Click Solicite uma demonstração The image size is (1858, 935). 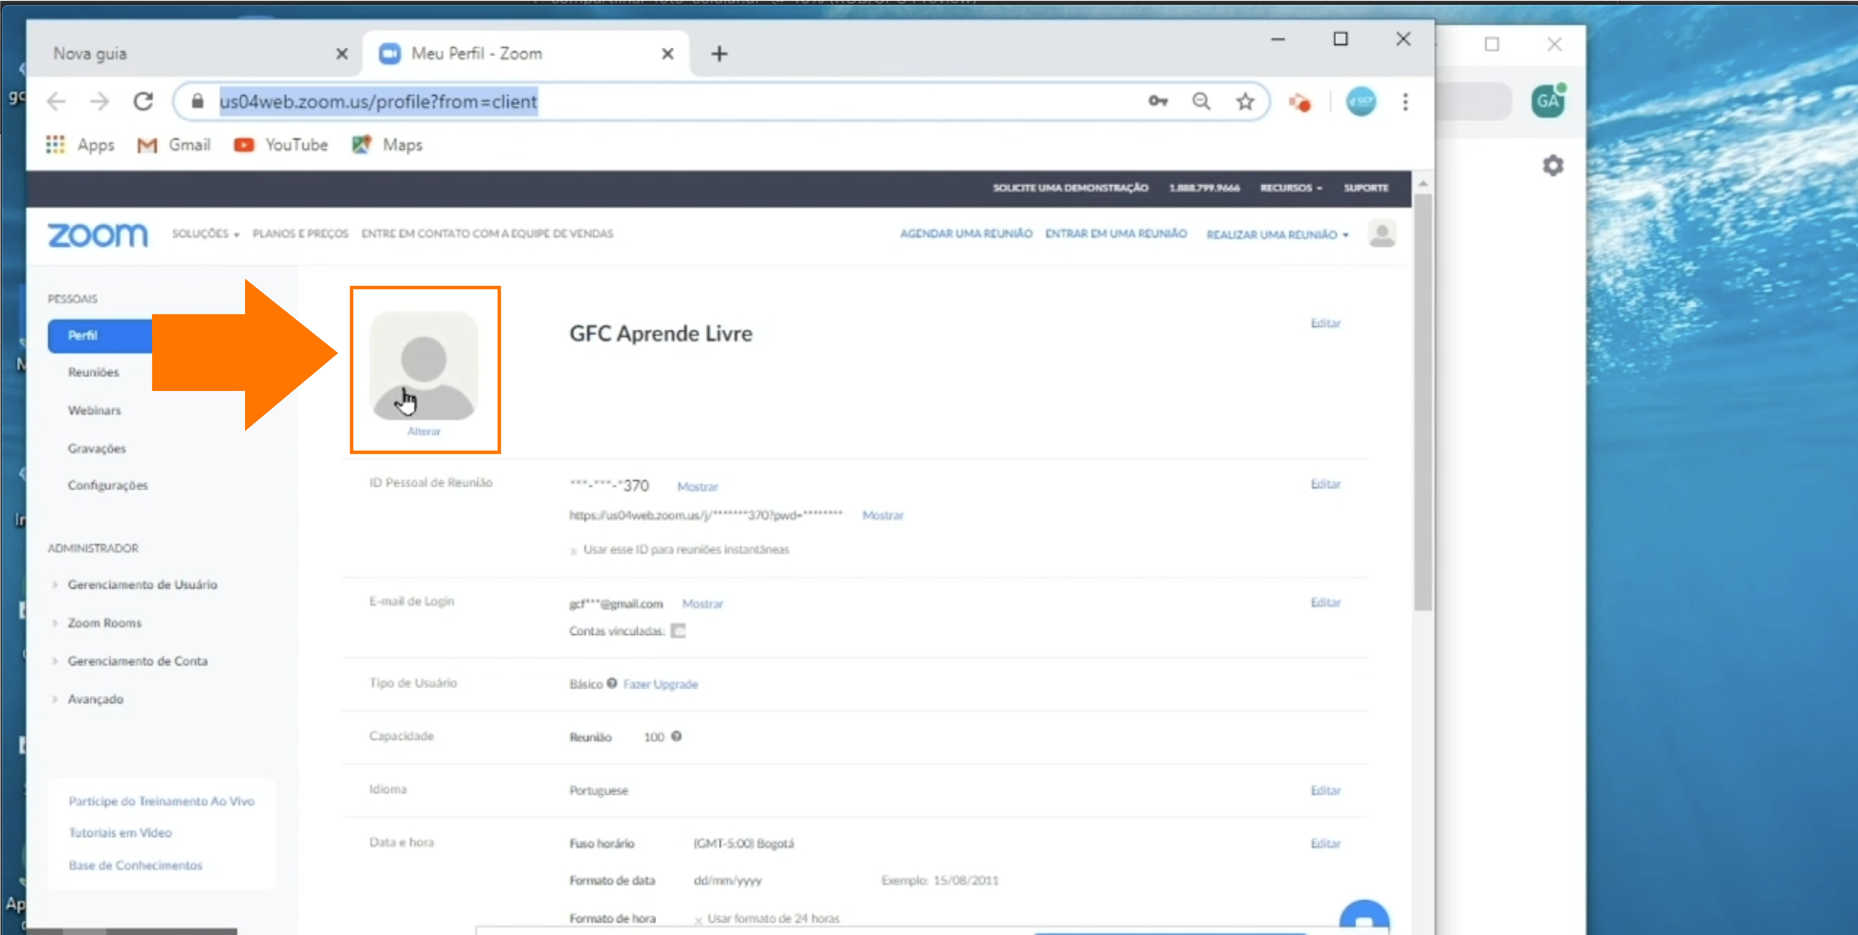(1070, 188)
